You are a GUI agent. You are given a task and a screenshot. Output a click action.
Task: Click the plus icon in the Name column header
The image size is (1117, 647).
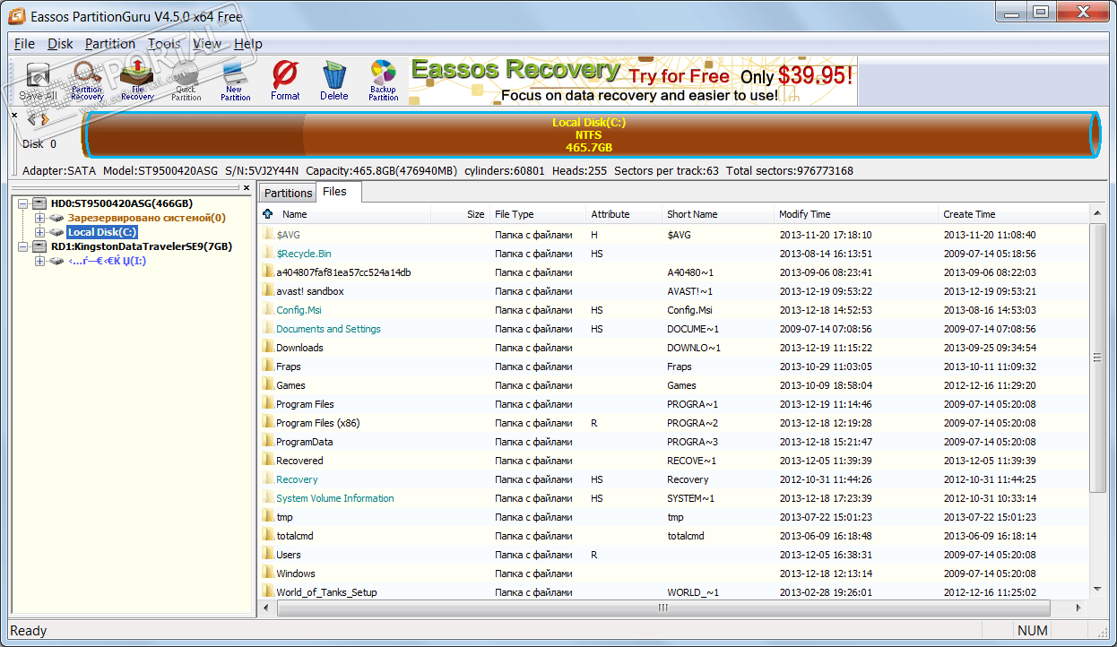(x=267, y=214)
